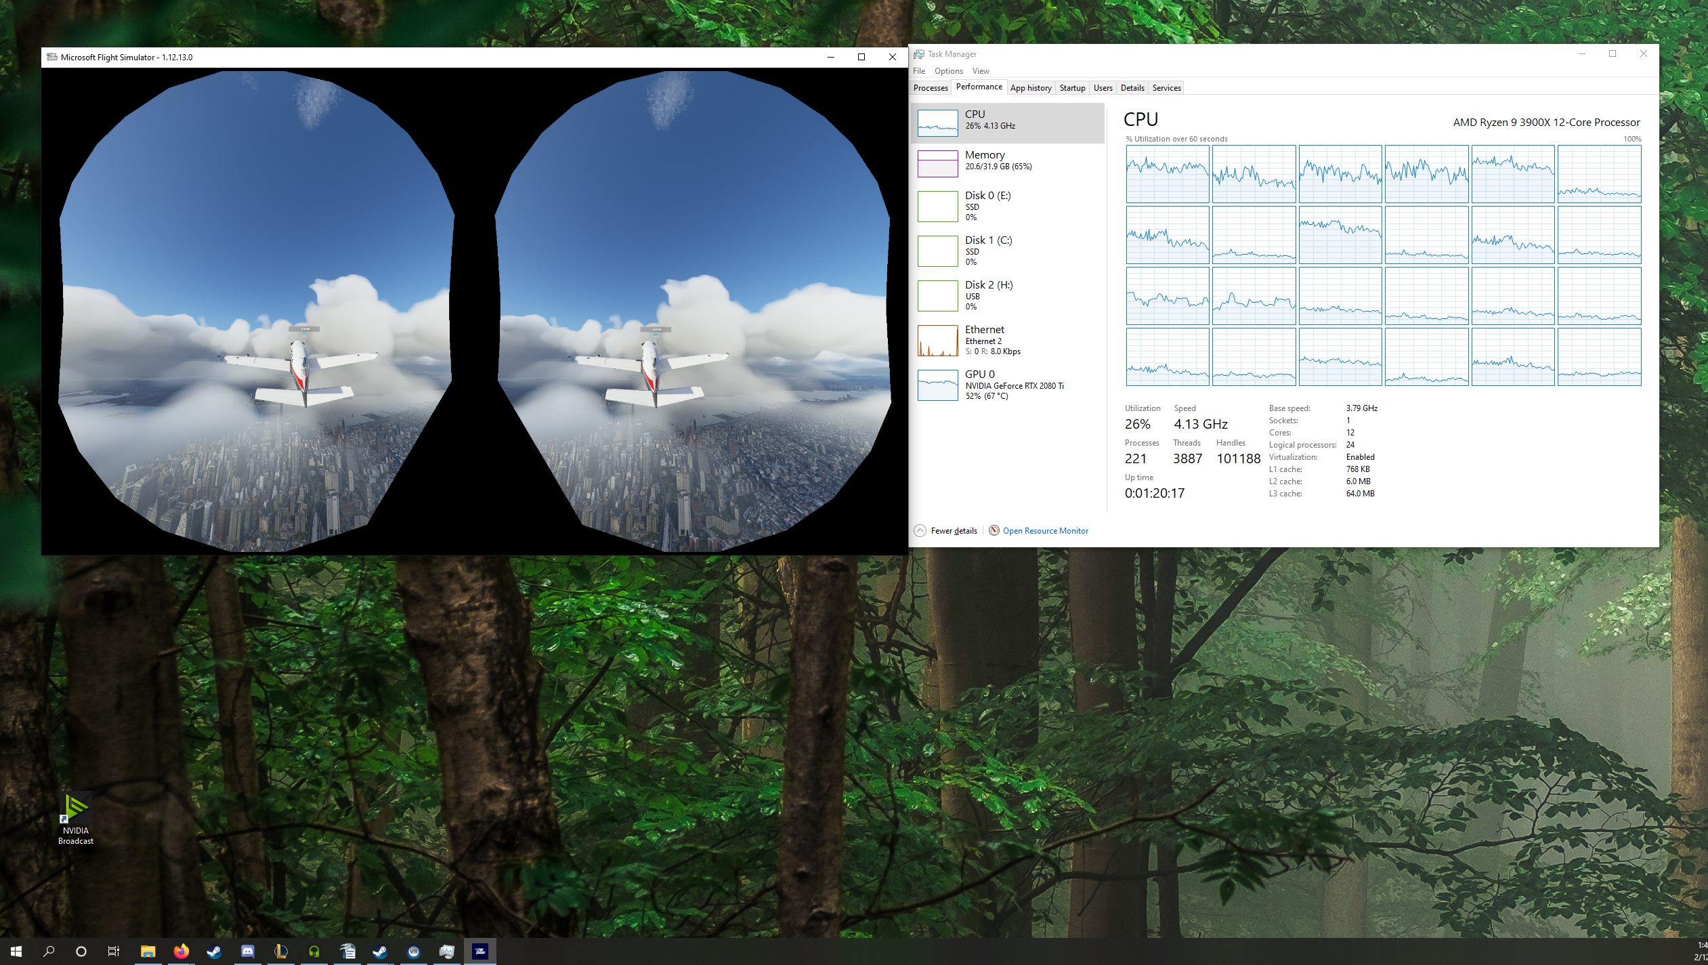This screenshot has height=965, width=1708.
Task: Open the View menu in Task Manager
Action: 980,71
